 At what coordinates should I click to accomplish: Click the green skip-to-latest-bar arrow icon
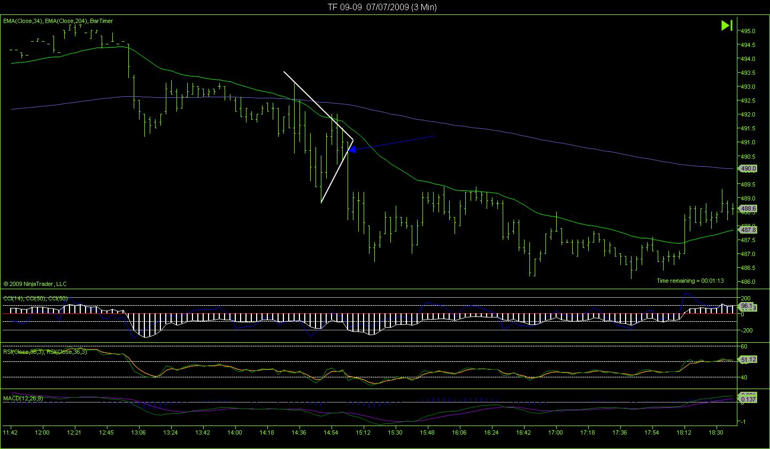pos(727,25)
